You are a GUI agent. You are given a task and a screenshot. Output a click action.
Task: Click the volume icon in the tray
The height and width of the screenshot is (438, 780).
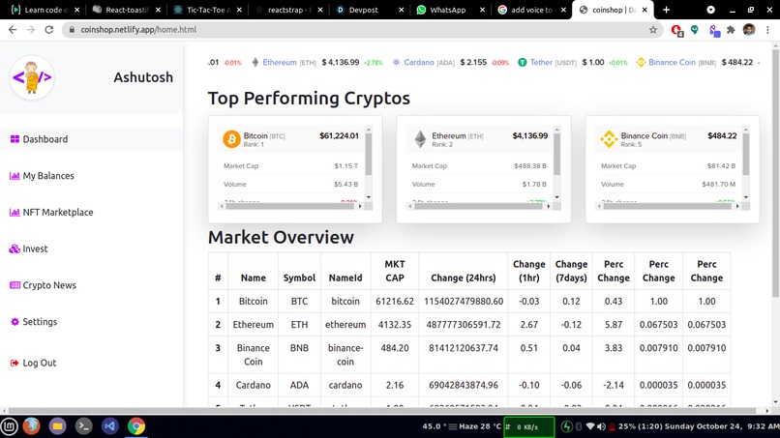601,426
